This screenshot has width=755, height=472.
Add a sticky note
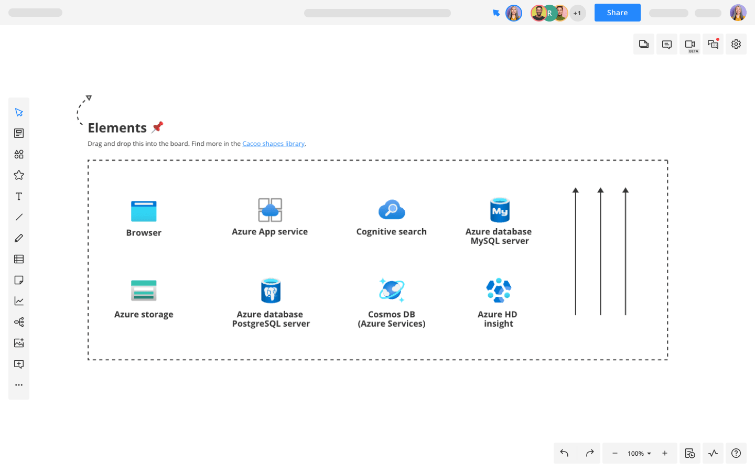[x=19, y=280]
